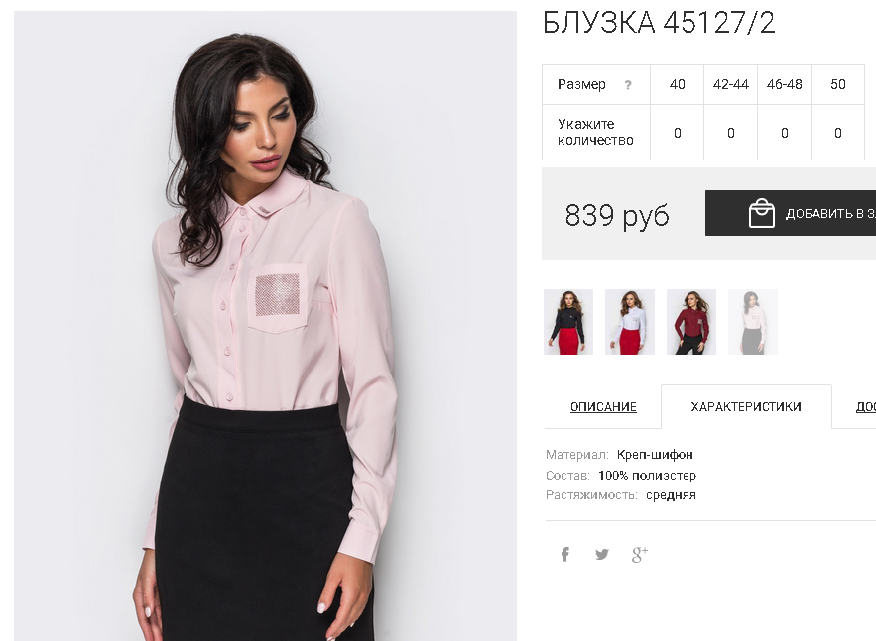Screen dimensions: 876x641
Task: Open the Описание tab
Action: (603, 406)
